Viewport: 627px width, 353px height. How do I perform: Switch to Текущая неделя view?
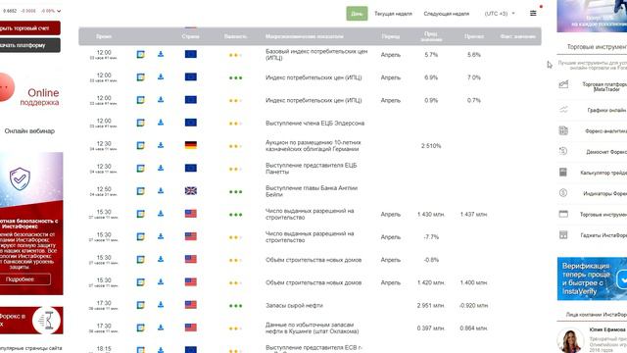point(393,14)
